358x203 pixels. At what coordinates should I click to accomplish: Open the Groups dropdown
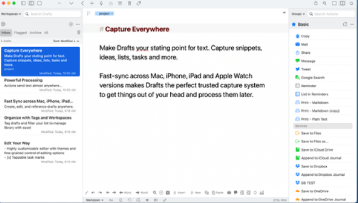tap(298, 14)
